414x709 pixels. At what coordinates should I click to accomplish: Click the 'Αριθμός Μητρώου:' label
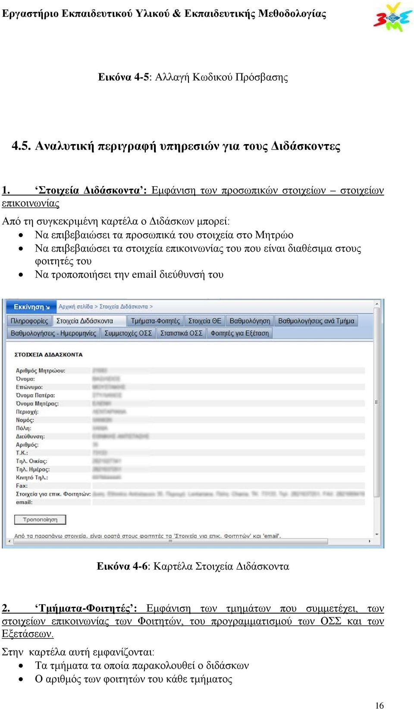tap(41, 371)
